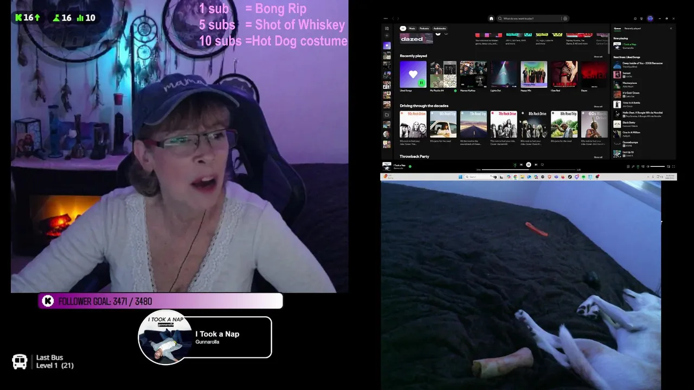Open mini player icon
Screen dimensions: 694x390
[669, 166]
